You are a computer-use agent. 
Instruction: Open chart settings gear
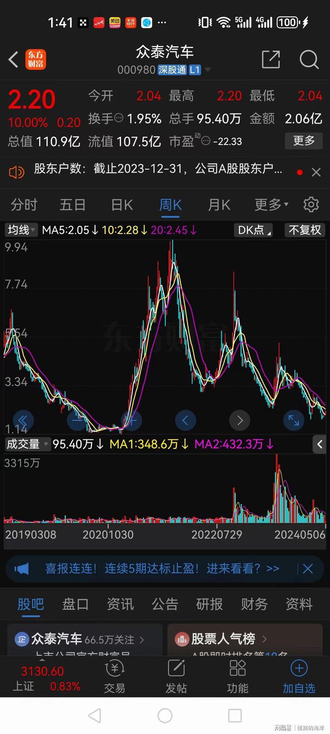[x=311, y=205]
